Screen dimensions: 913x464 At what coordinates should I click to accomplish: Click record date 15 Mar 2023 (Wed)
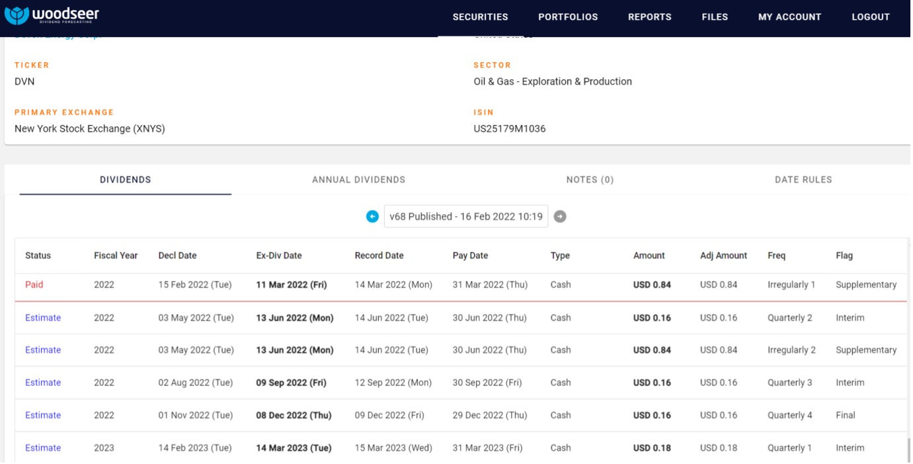pos(393,448)
